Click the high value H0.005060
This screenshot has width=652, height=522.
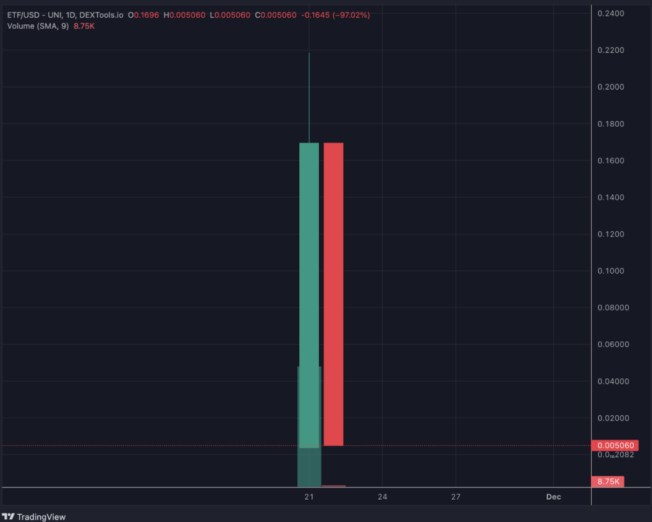[x=184, y=15]
